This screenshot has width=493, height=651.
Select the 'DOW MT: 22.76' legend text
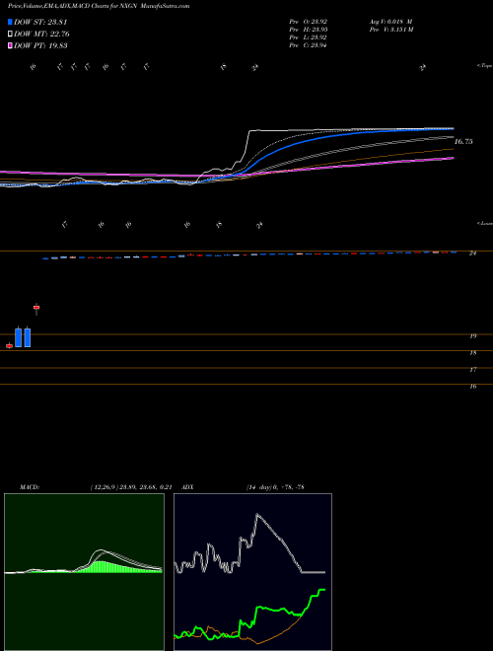(41, 35)
